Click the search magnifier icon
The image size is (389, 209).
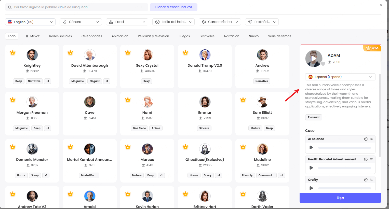[10, 7]
